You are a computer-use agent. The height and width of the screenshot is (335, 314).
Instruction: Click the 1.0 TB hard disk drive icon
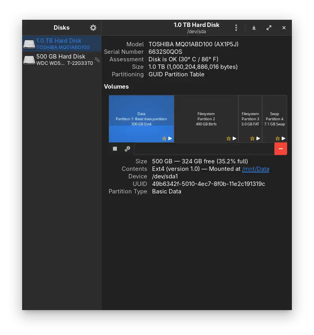click(x=29, y=44)
